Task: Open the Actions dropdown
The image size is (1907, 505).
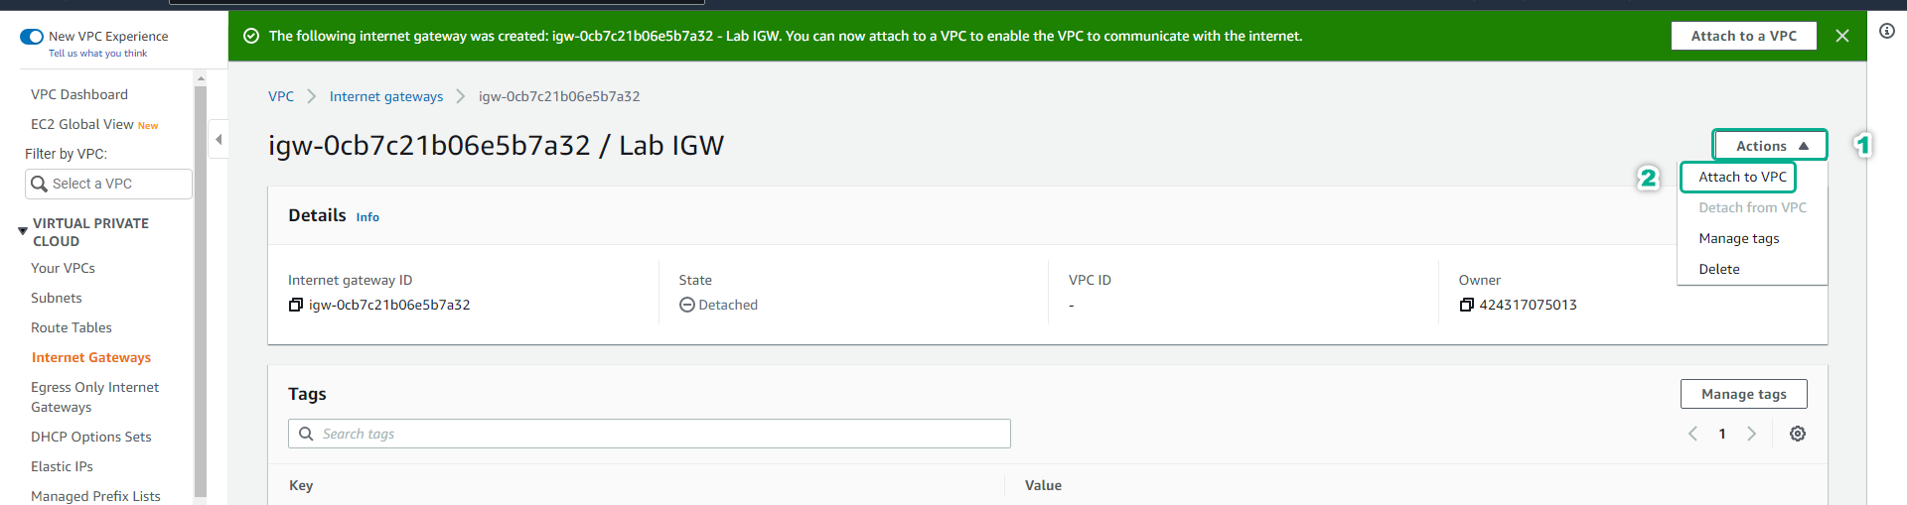Action: pos(1770,146)
